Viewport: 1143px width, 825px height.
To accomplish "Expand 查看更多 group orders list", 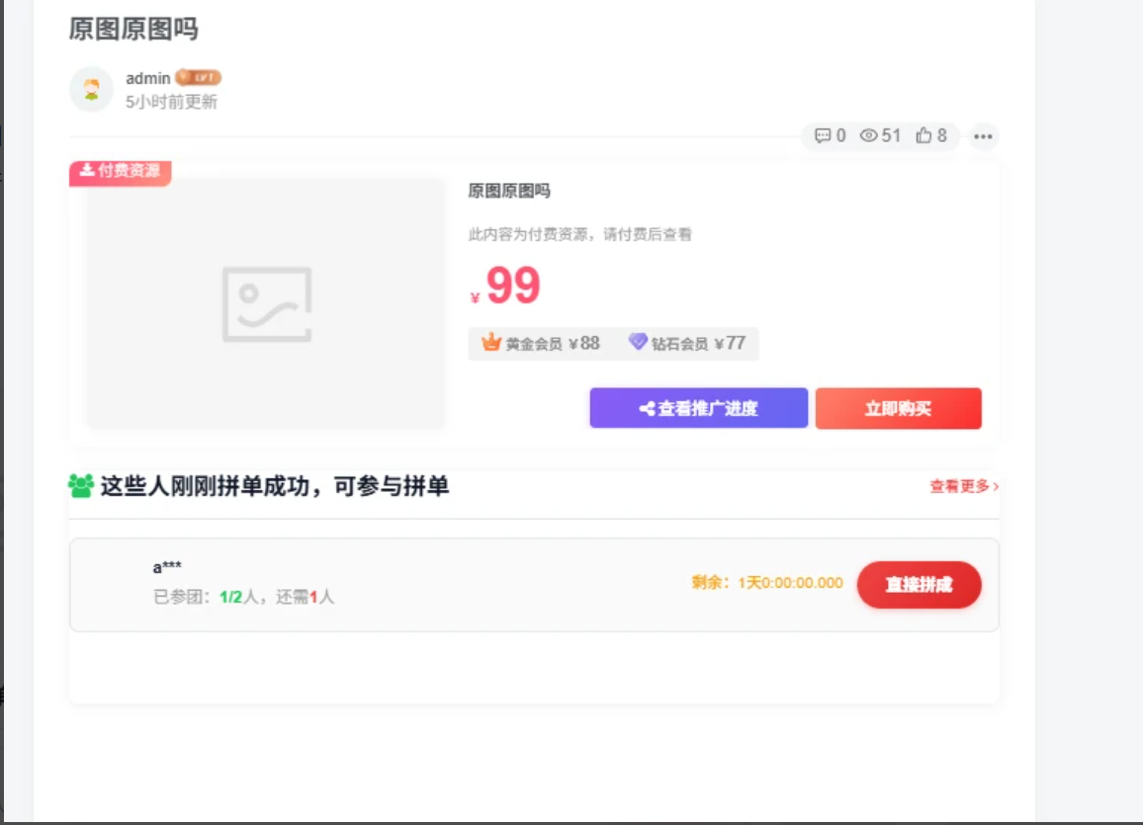I will coord(963,486).
